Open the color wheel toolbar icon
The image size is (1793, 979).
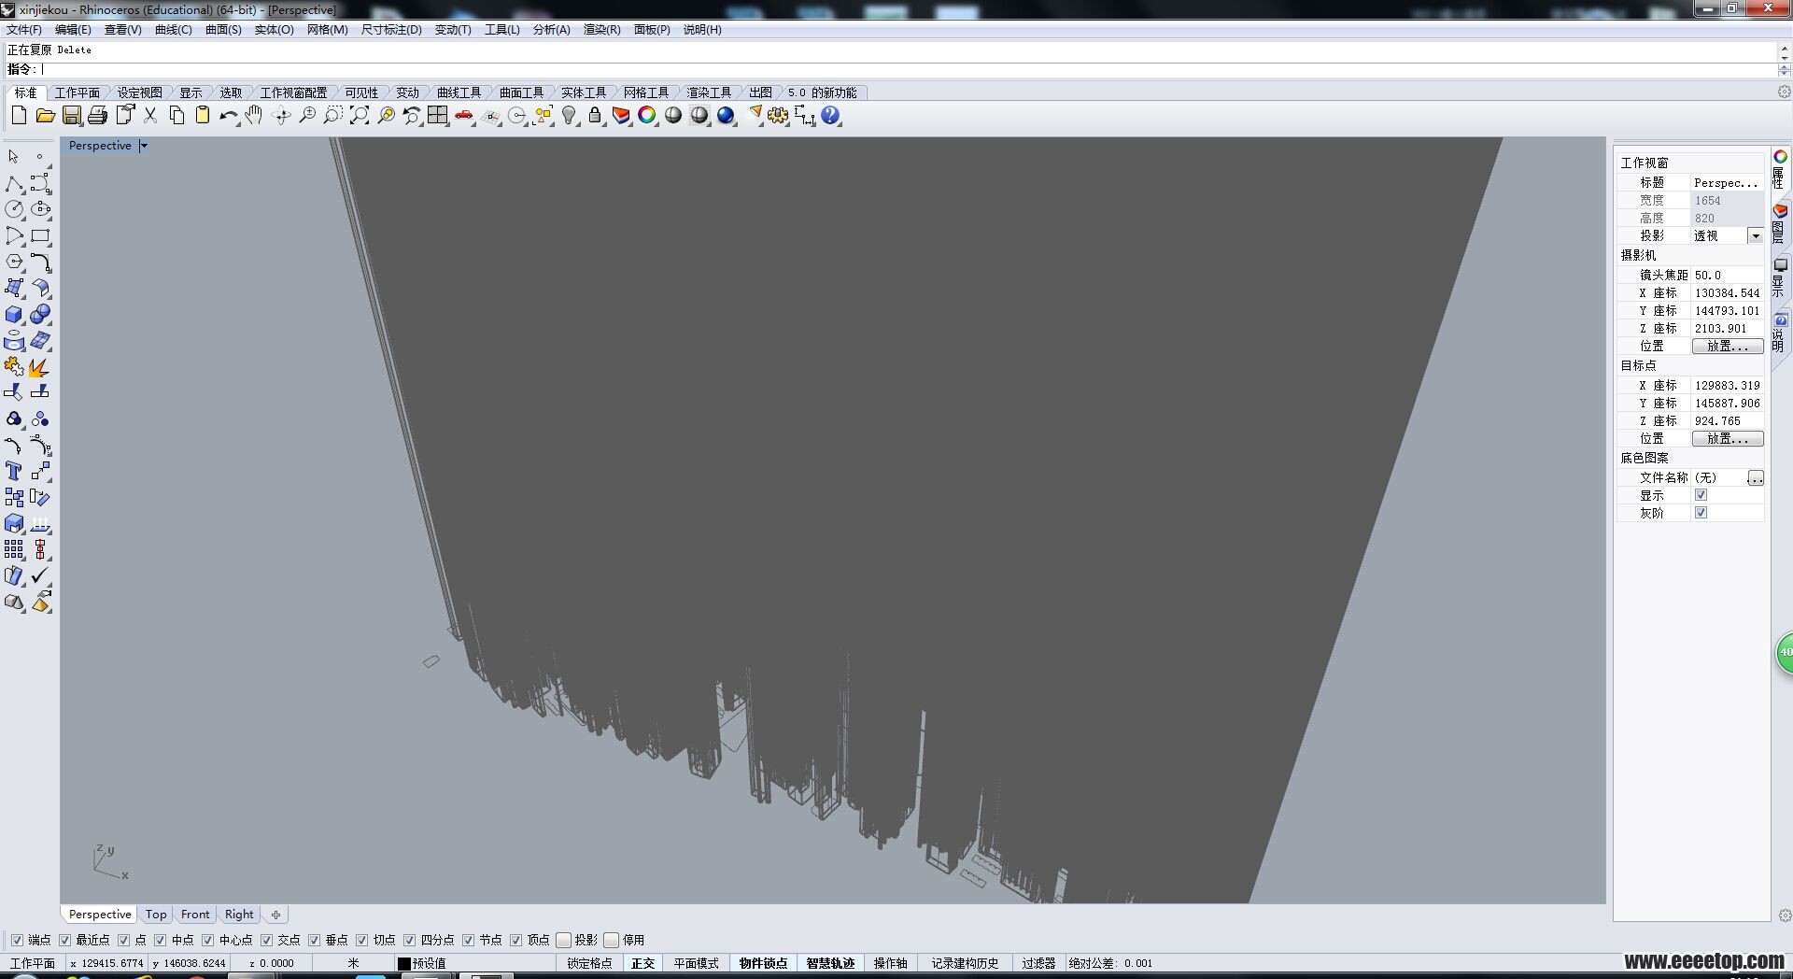pyautogui.click(x=647, y=115)
